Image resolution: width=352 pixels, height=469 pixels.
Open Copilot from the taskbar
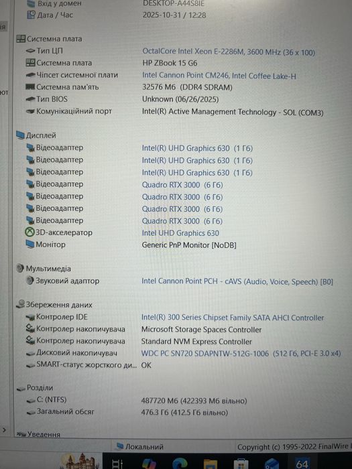pos(149,464)
